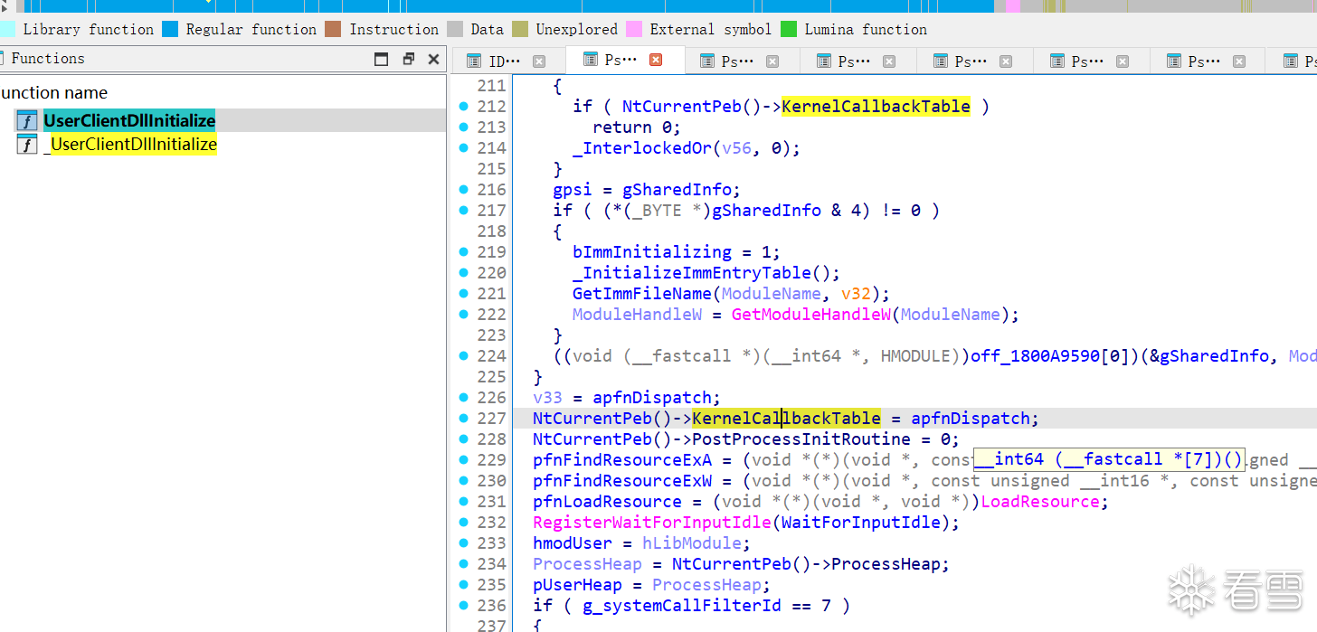The width and height of the screenshot is (1317, 632).
Task: Open the second pseudocode tab
Action: [x=736, y=61]
